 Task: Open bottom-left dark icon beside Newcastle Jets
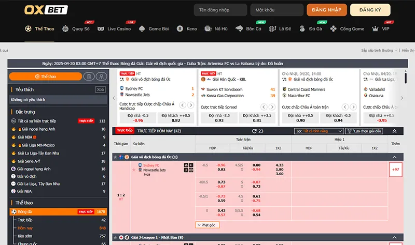pyautogui.click(x=186, y=170)
